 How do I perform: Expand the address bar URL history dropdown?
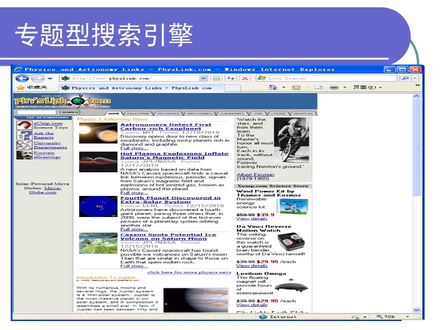(203, 78)
